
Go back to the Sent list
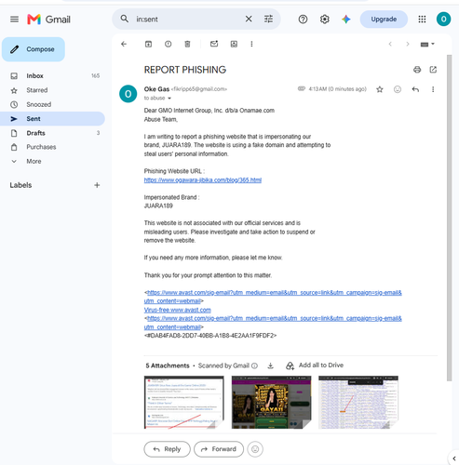tap(124, 44)
